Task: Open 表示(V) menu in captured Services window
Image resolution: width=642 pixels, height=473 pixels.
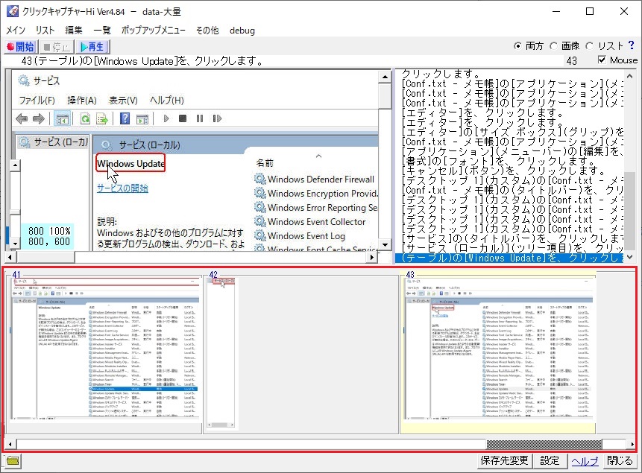Action: [123, 101]
